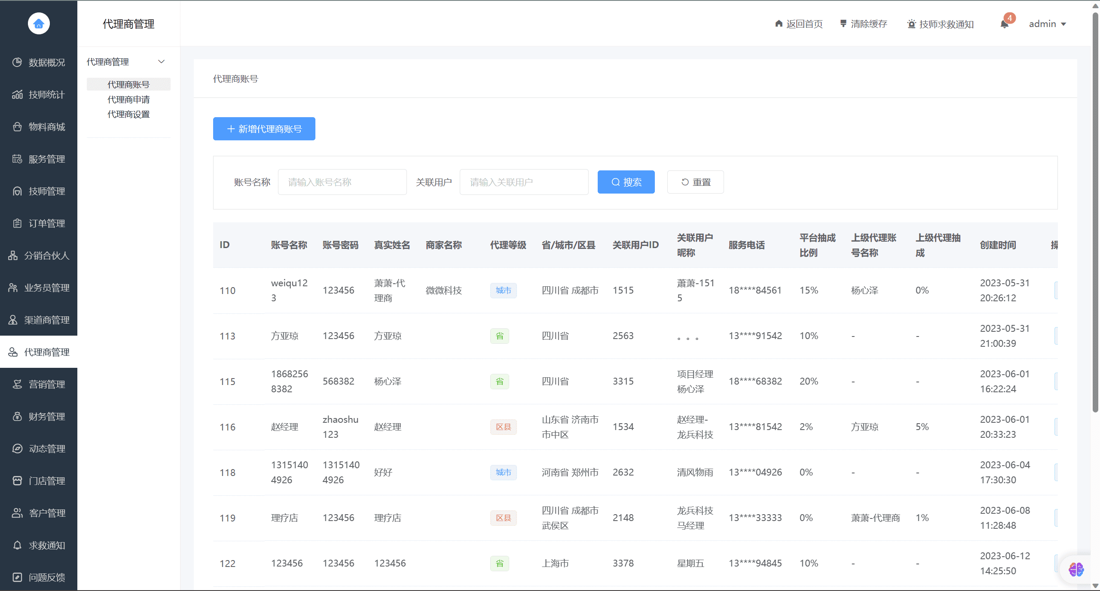
Task: Select the 代理商申请 submenu item
Action: coord(128,100)
